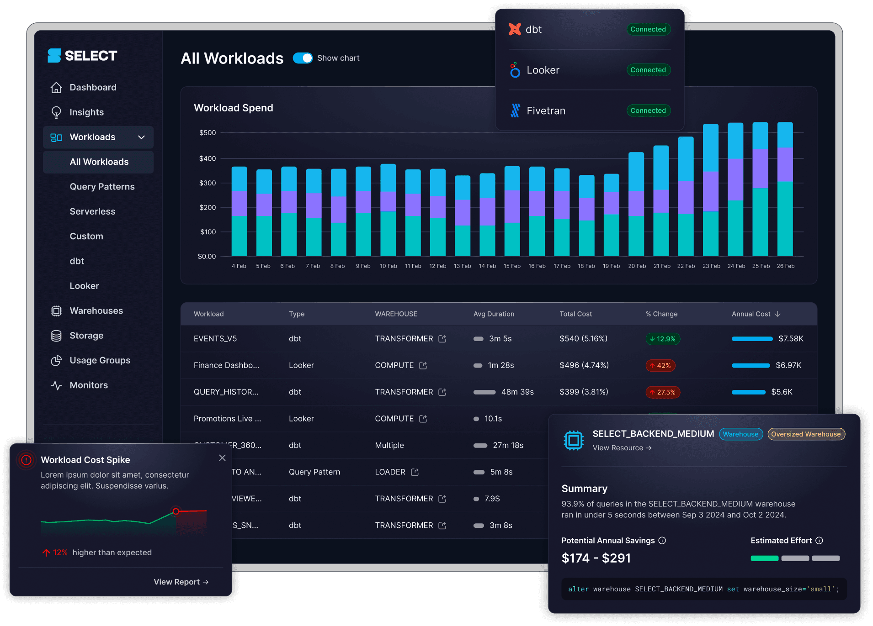Click the 12.9% change badge
This screenshot has height=626, width=873.
coord(662,339)
